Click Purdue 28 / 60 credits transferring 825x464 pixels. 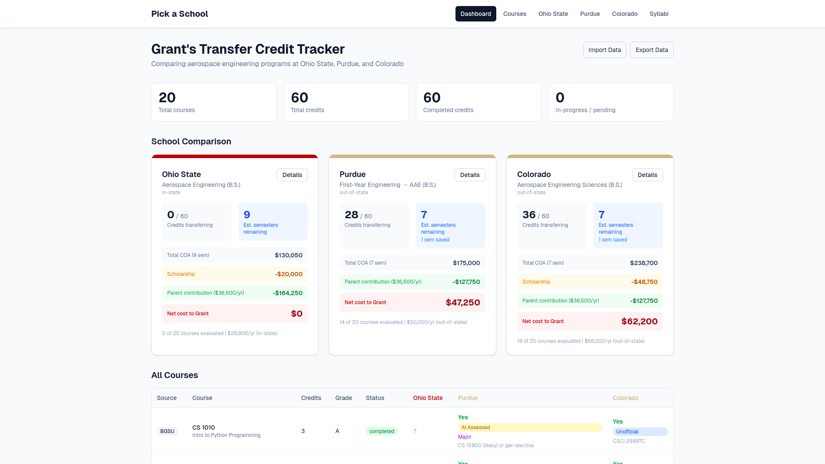pyautogui.click(x=374, y=226)
